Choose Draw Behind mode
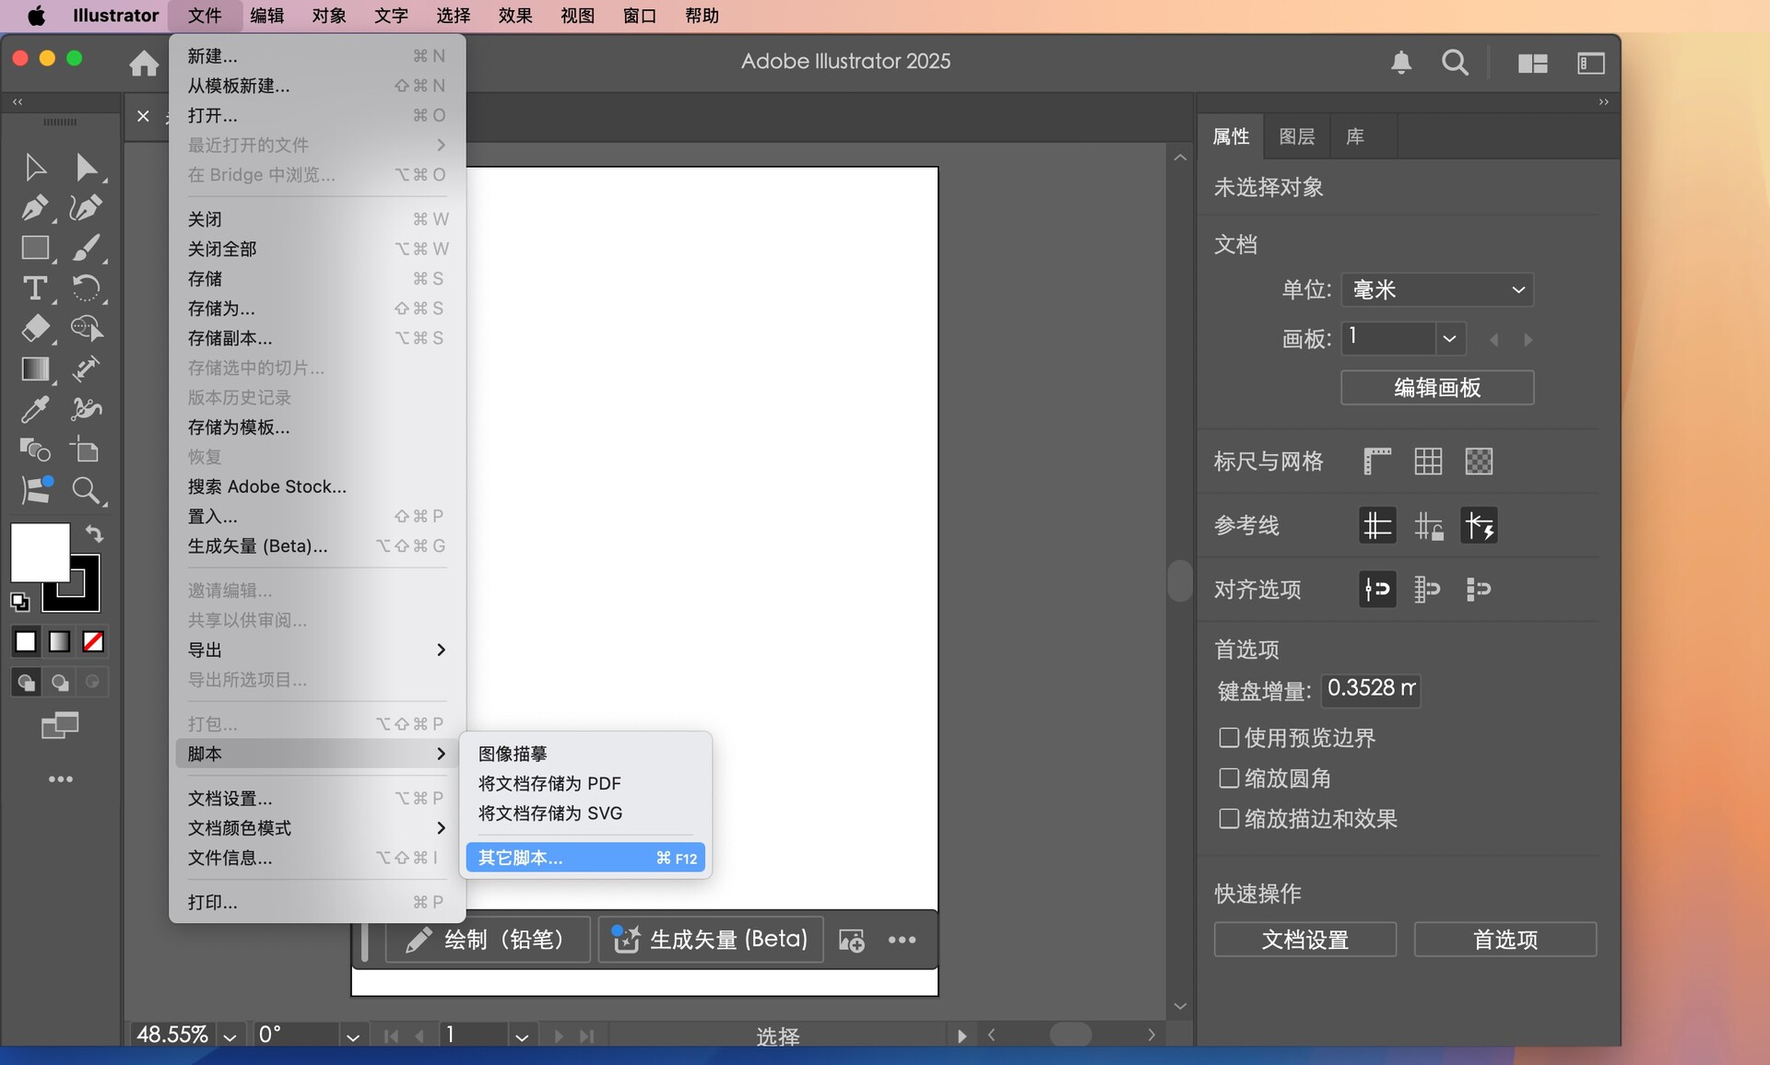Image resolution: width=1770 pixels, height=1065 pixels. 60,683
